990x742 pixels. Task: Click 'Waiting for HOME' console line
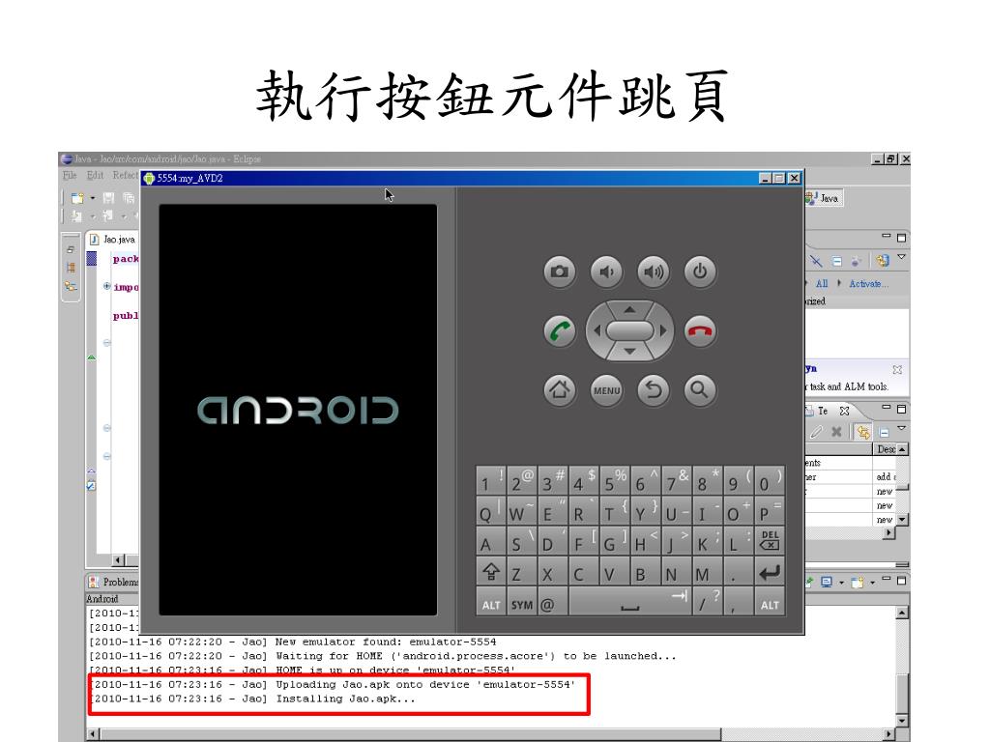click(x=476, y=656)
